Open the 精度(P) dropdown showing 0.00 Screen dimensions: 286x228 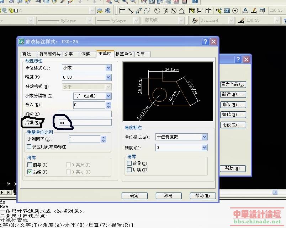point(87,77)
